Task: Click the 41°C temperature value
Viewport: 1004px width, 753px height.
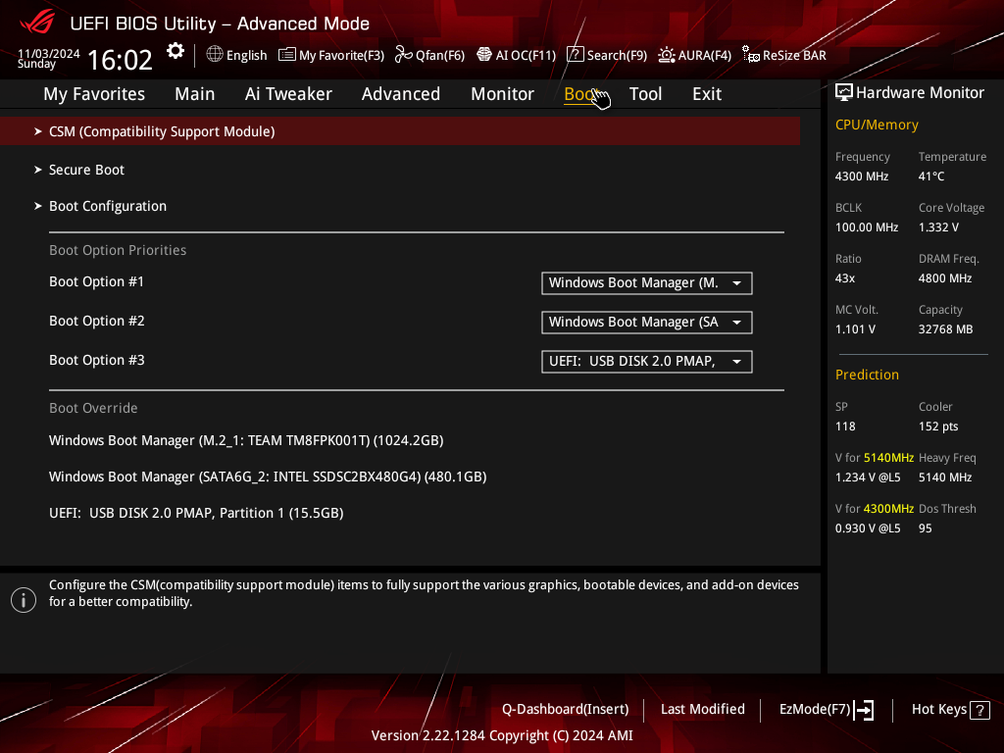Action: tap(931, 176)
